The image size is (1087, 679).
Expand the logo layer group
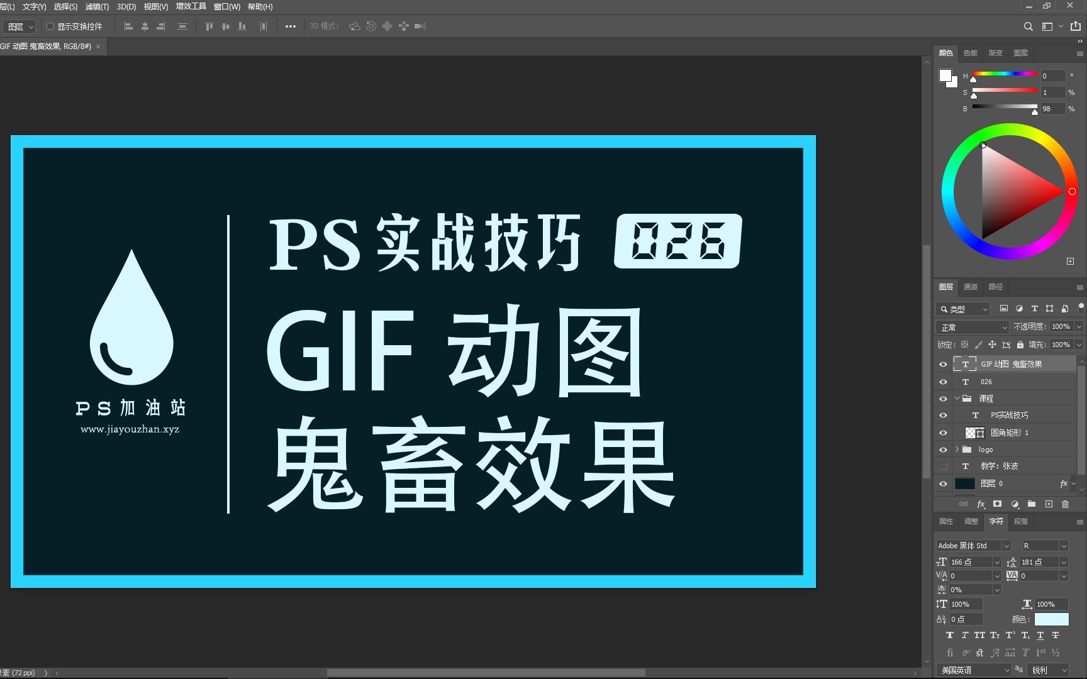click(x=957, y=449)
